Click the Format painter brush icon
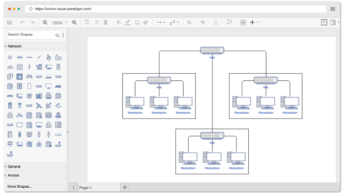 coord(146,22)
